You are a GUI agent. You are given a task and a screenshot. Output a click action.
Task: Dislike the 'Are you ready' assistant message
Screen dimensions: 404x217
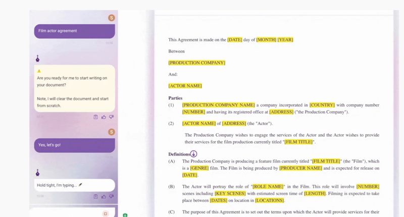pyautogui.click(x=111, y=117)
